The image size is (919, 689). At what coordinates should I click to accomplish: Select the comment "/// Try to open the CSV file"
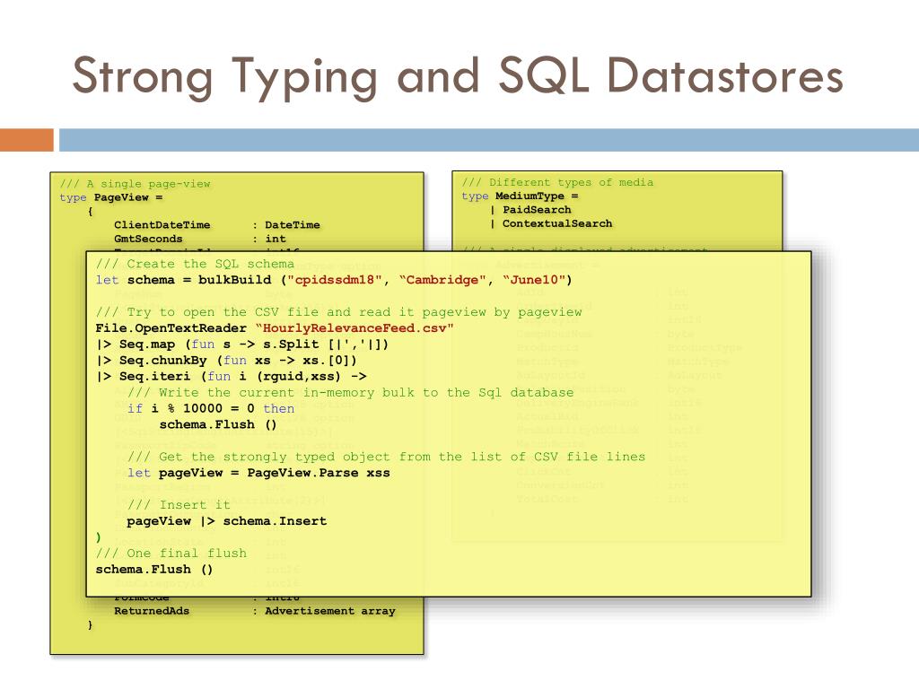(338, 312)
